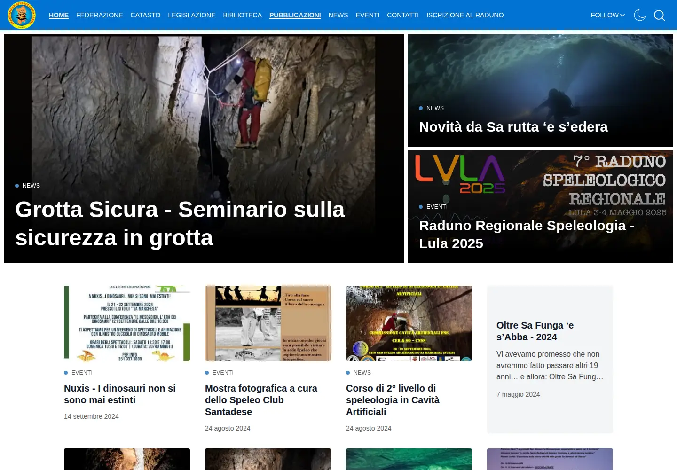
Task: Click the federation logo in the header
Action: tap(22, 15)
